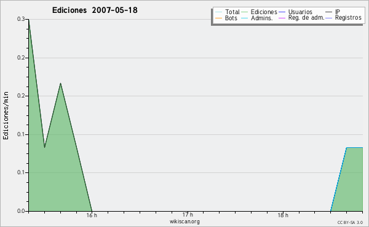This screenshot has width=369, height=227.
Task: Click the 16 h axis label
Action: [92, 215]
